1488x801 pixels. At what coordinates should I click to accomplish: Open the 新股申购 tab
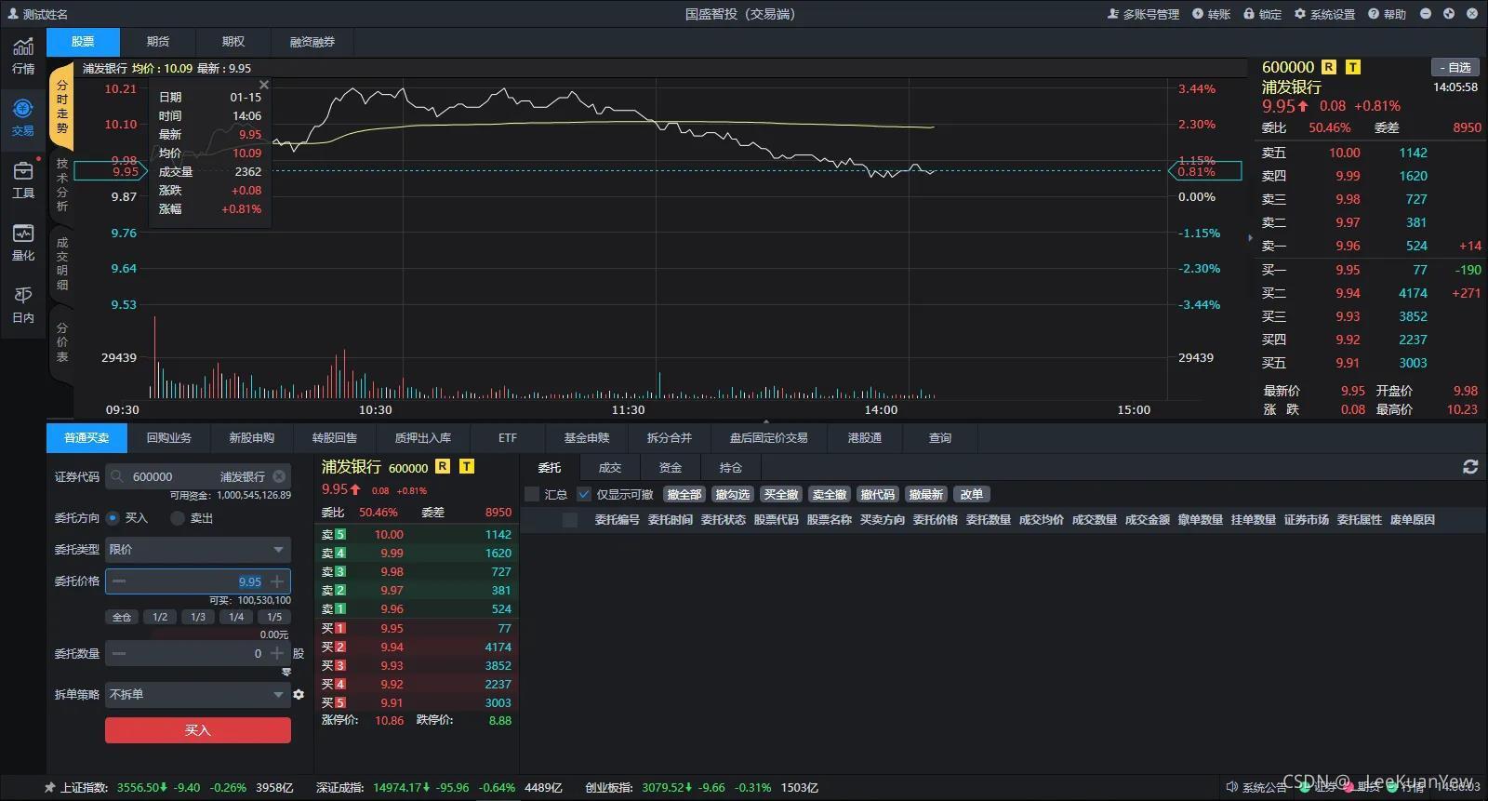click(252, 438)
